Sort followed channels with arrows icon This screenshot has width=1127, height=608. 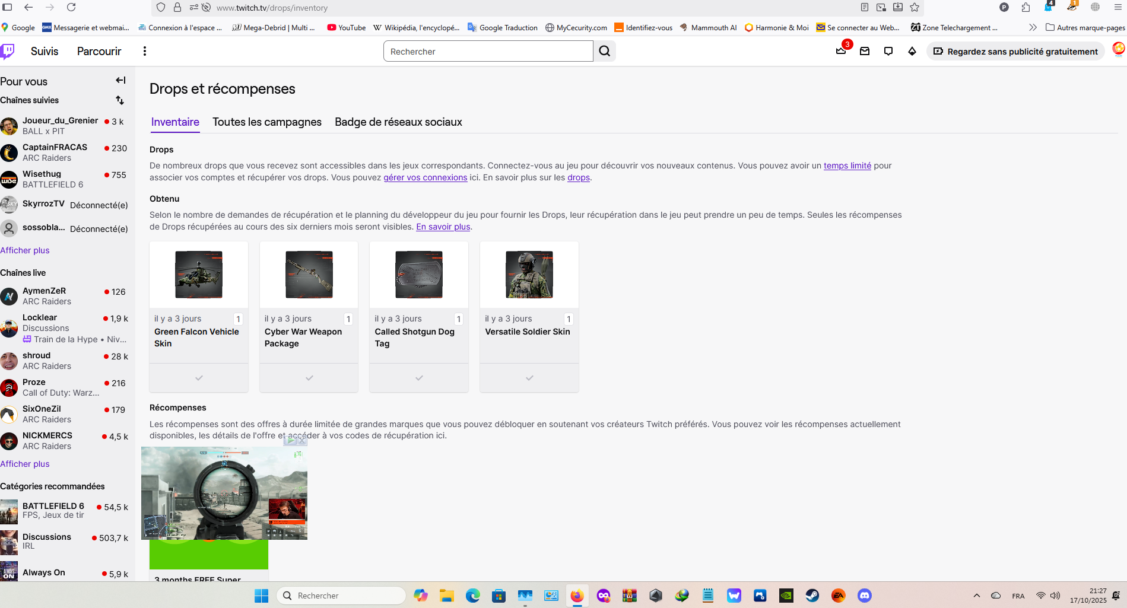point(120,100)
